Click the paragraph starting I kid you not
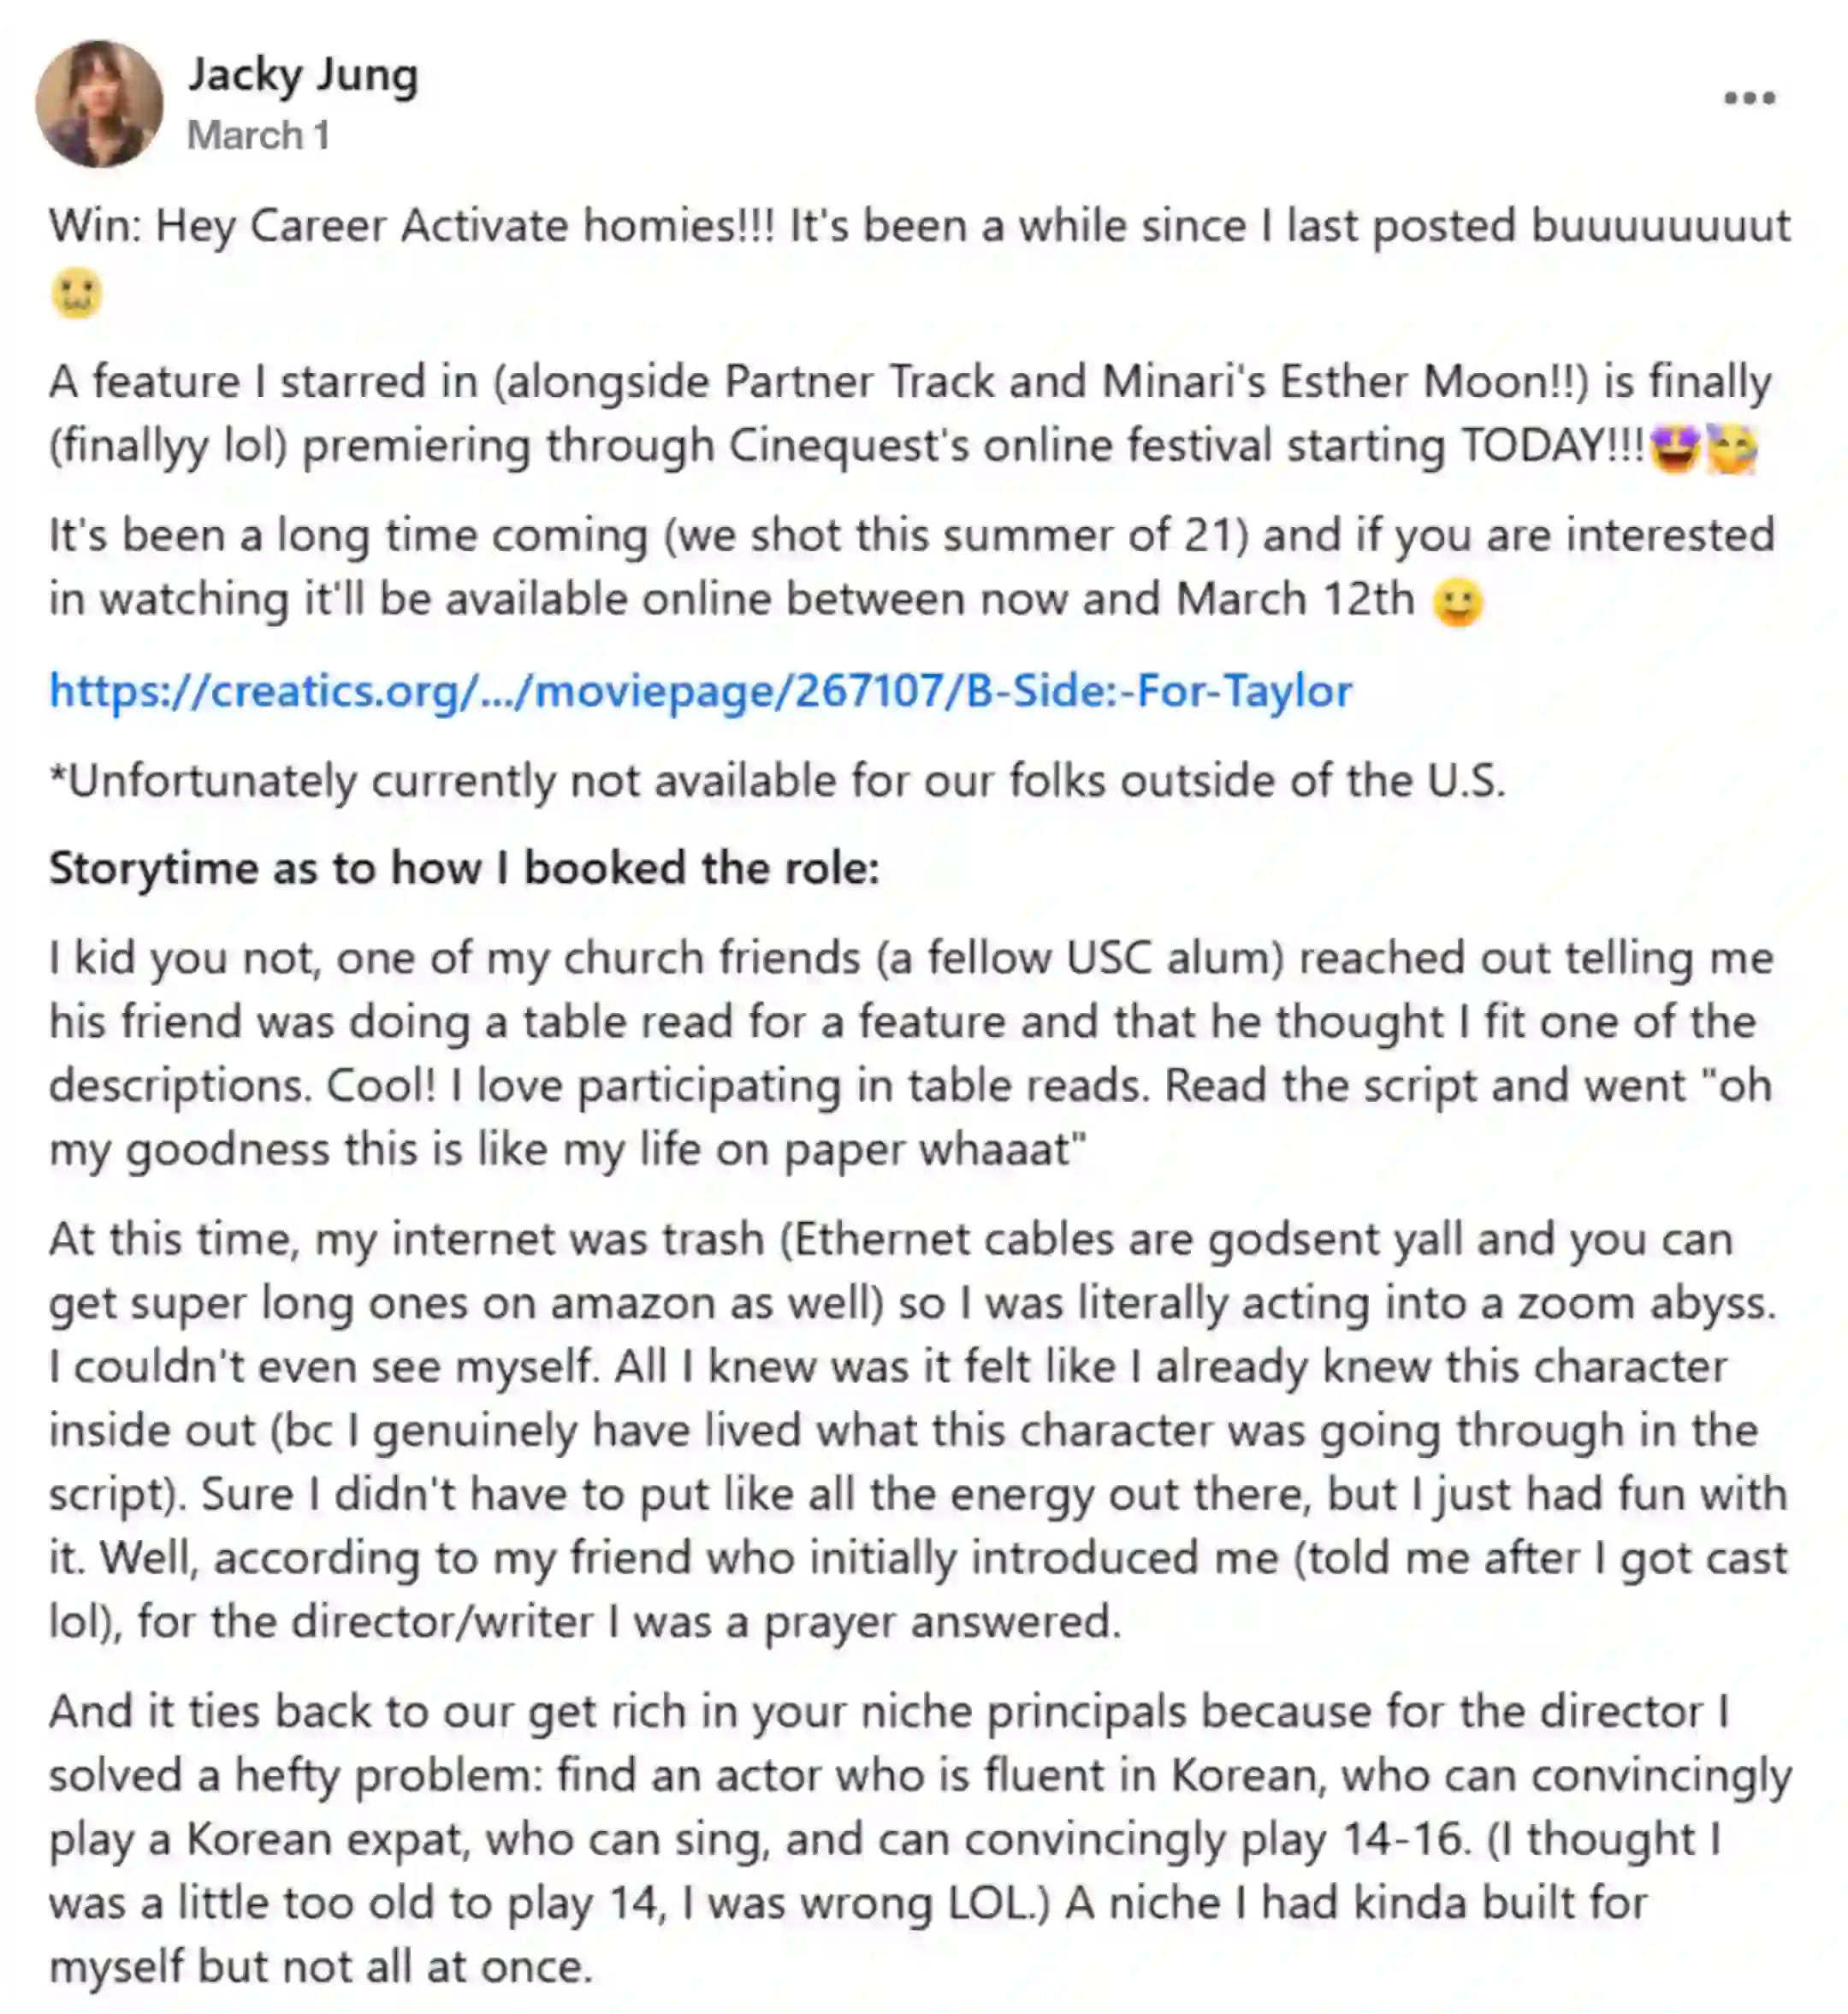The image size is (1848, 2014). 911,1053
